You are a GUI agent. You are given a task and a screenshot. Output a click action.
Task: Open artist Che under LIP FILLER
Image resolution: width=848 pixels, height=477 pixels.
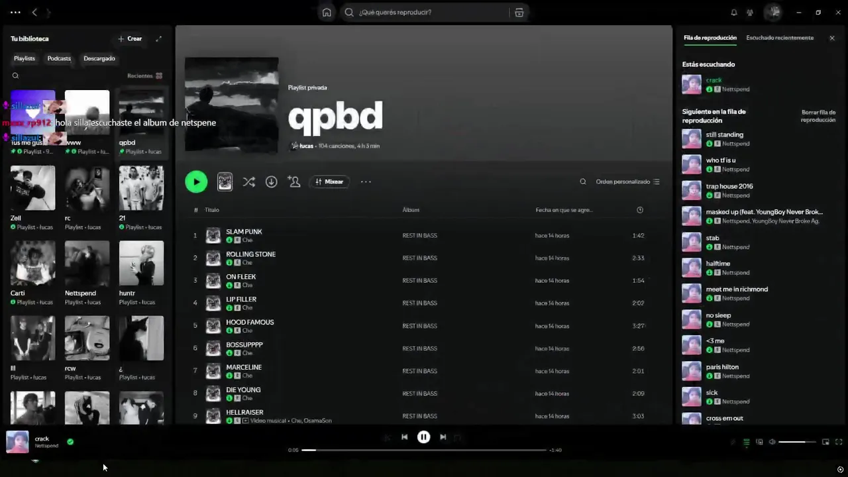pos(247,307)
